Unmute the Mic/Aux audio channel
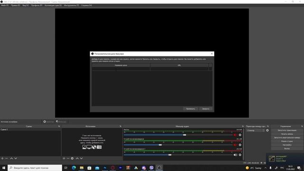Image resolution: width=304 pixels, height=171 pixels. [235, 135]
